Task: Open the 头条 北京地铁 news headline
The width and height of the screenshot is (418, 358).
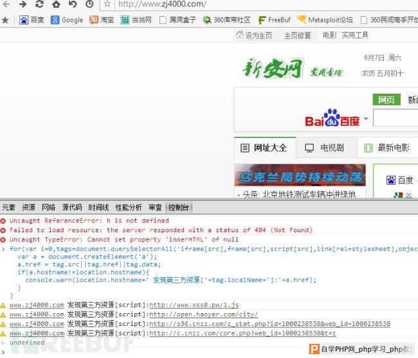Action: click(299, 194)
